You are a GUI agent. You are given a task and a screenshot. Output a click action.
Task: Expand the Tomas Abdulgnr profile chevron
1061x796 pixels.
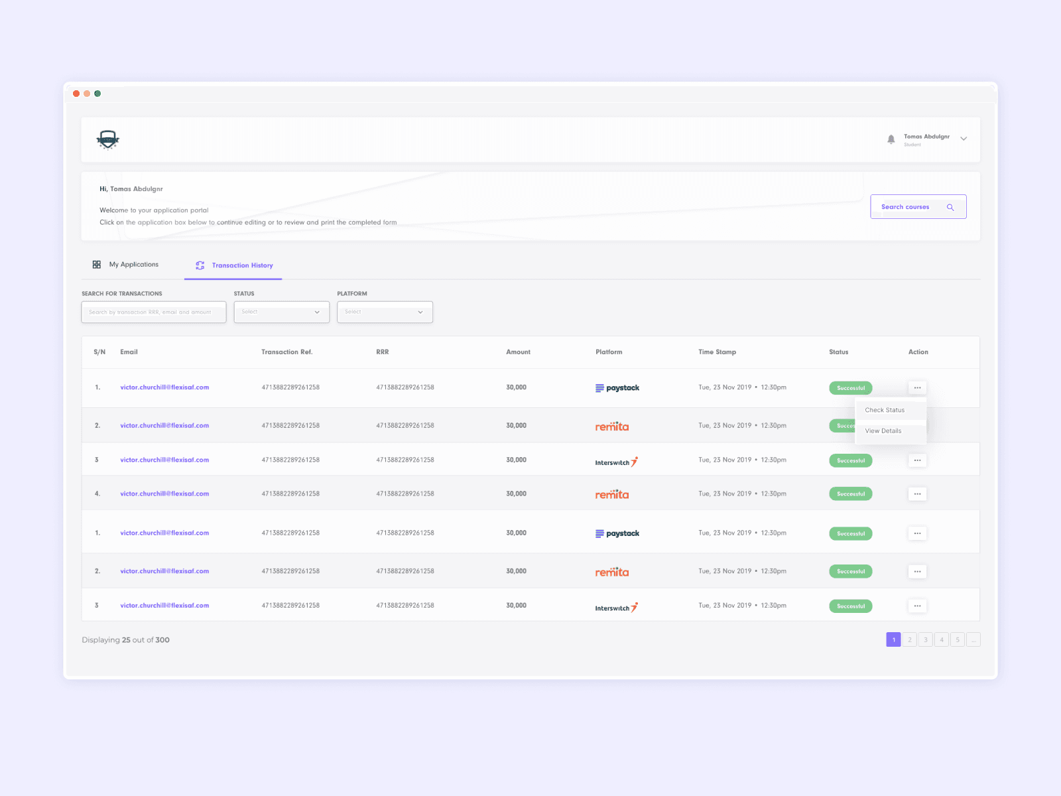(x=963, y=139)
